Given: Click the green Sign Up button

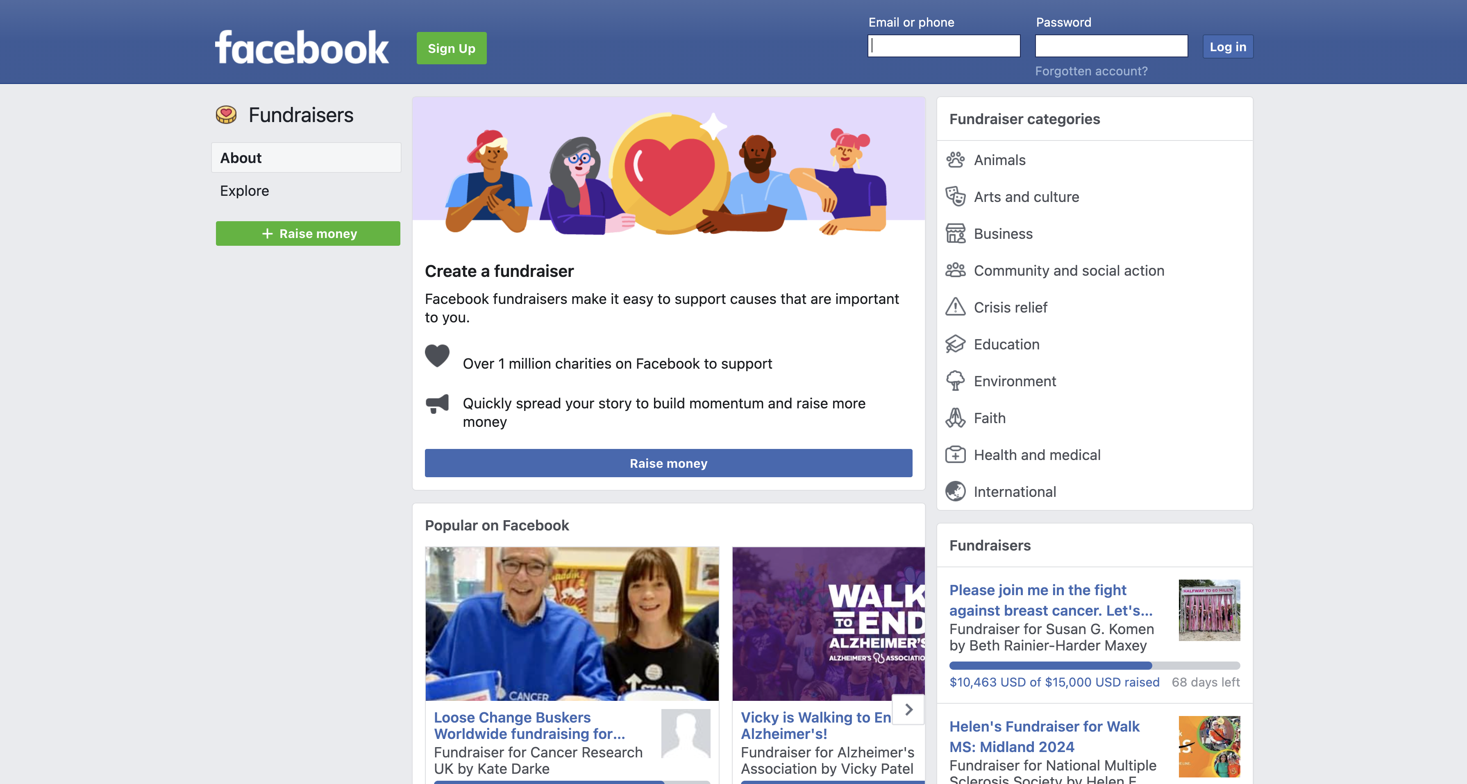Looking at the screenshot, I should 451,48.
